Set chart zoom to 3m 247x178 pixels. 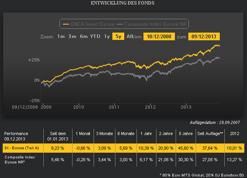72,36
